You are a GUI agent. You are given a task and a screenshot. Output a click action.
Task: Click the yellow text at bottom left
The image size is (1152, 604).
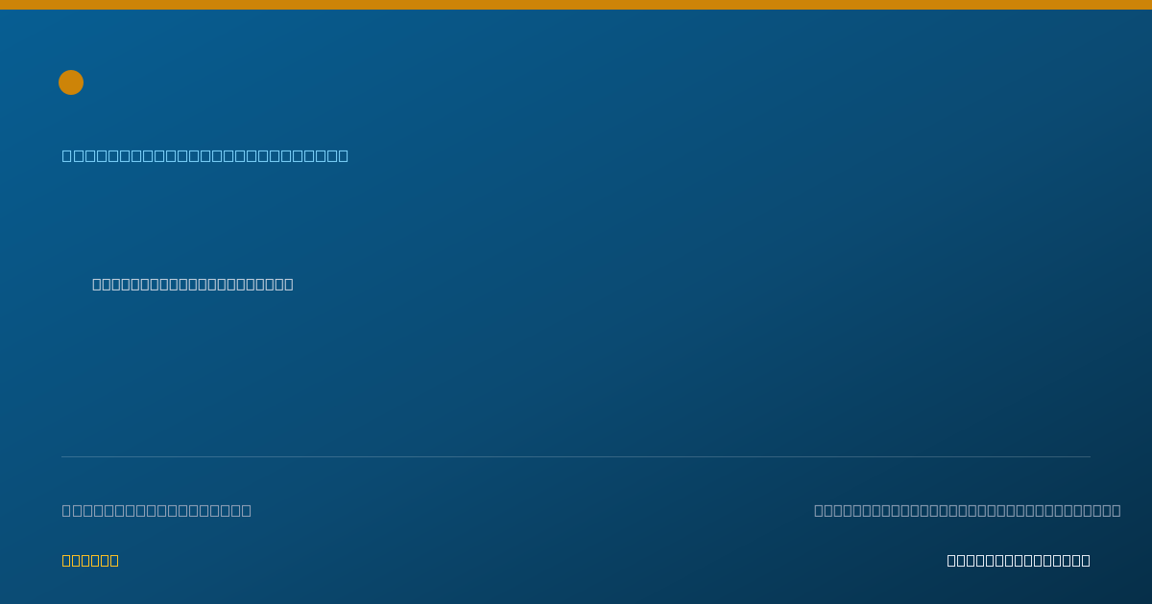(90, 560)
